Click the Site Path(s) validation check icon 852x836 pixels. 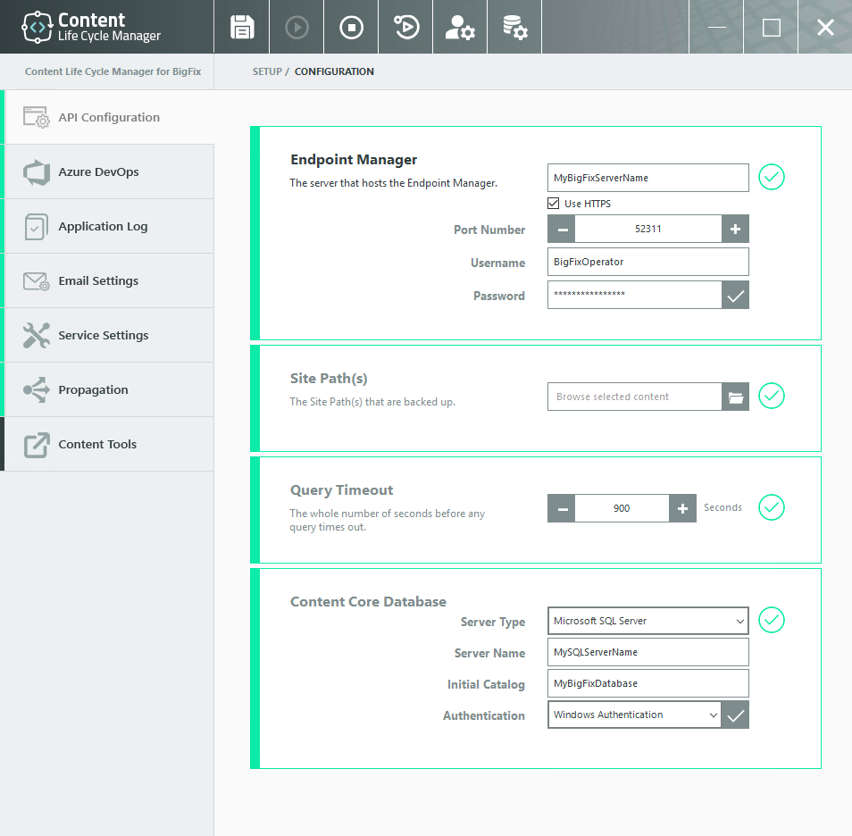point(771,396)
